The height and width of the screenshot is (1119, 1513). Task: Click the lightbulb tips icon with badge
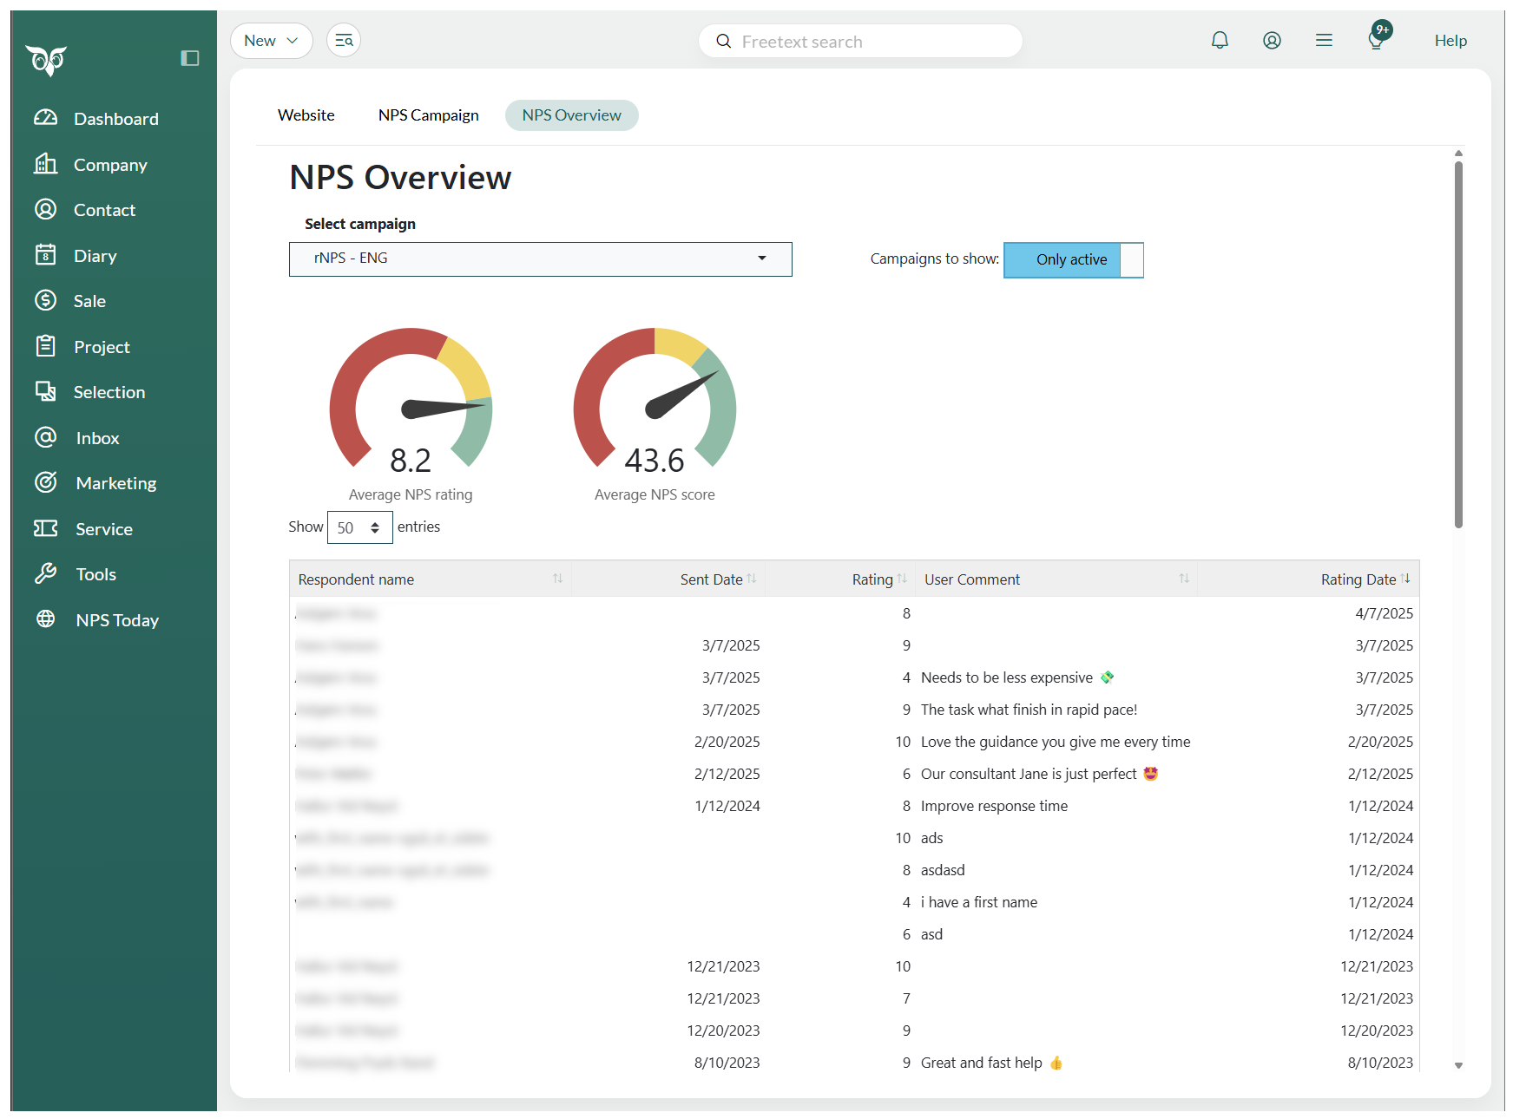[1377, 39]
